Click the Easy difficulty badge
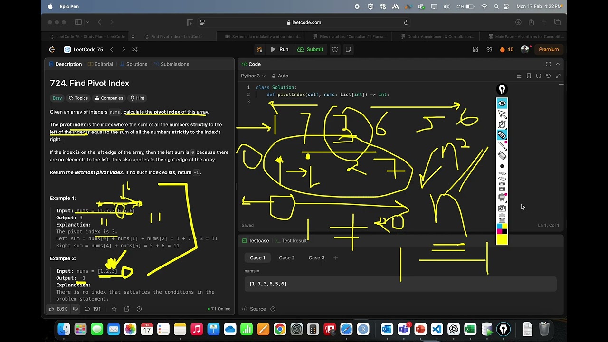This screenshot has height=342, width=608. (x=57, y=98)
